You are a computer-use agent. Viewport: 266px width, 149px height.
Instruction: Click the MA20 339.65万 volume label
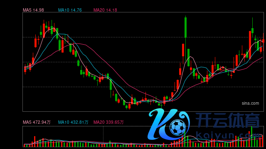[x=108, y=122]
